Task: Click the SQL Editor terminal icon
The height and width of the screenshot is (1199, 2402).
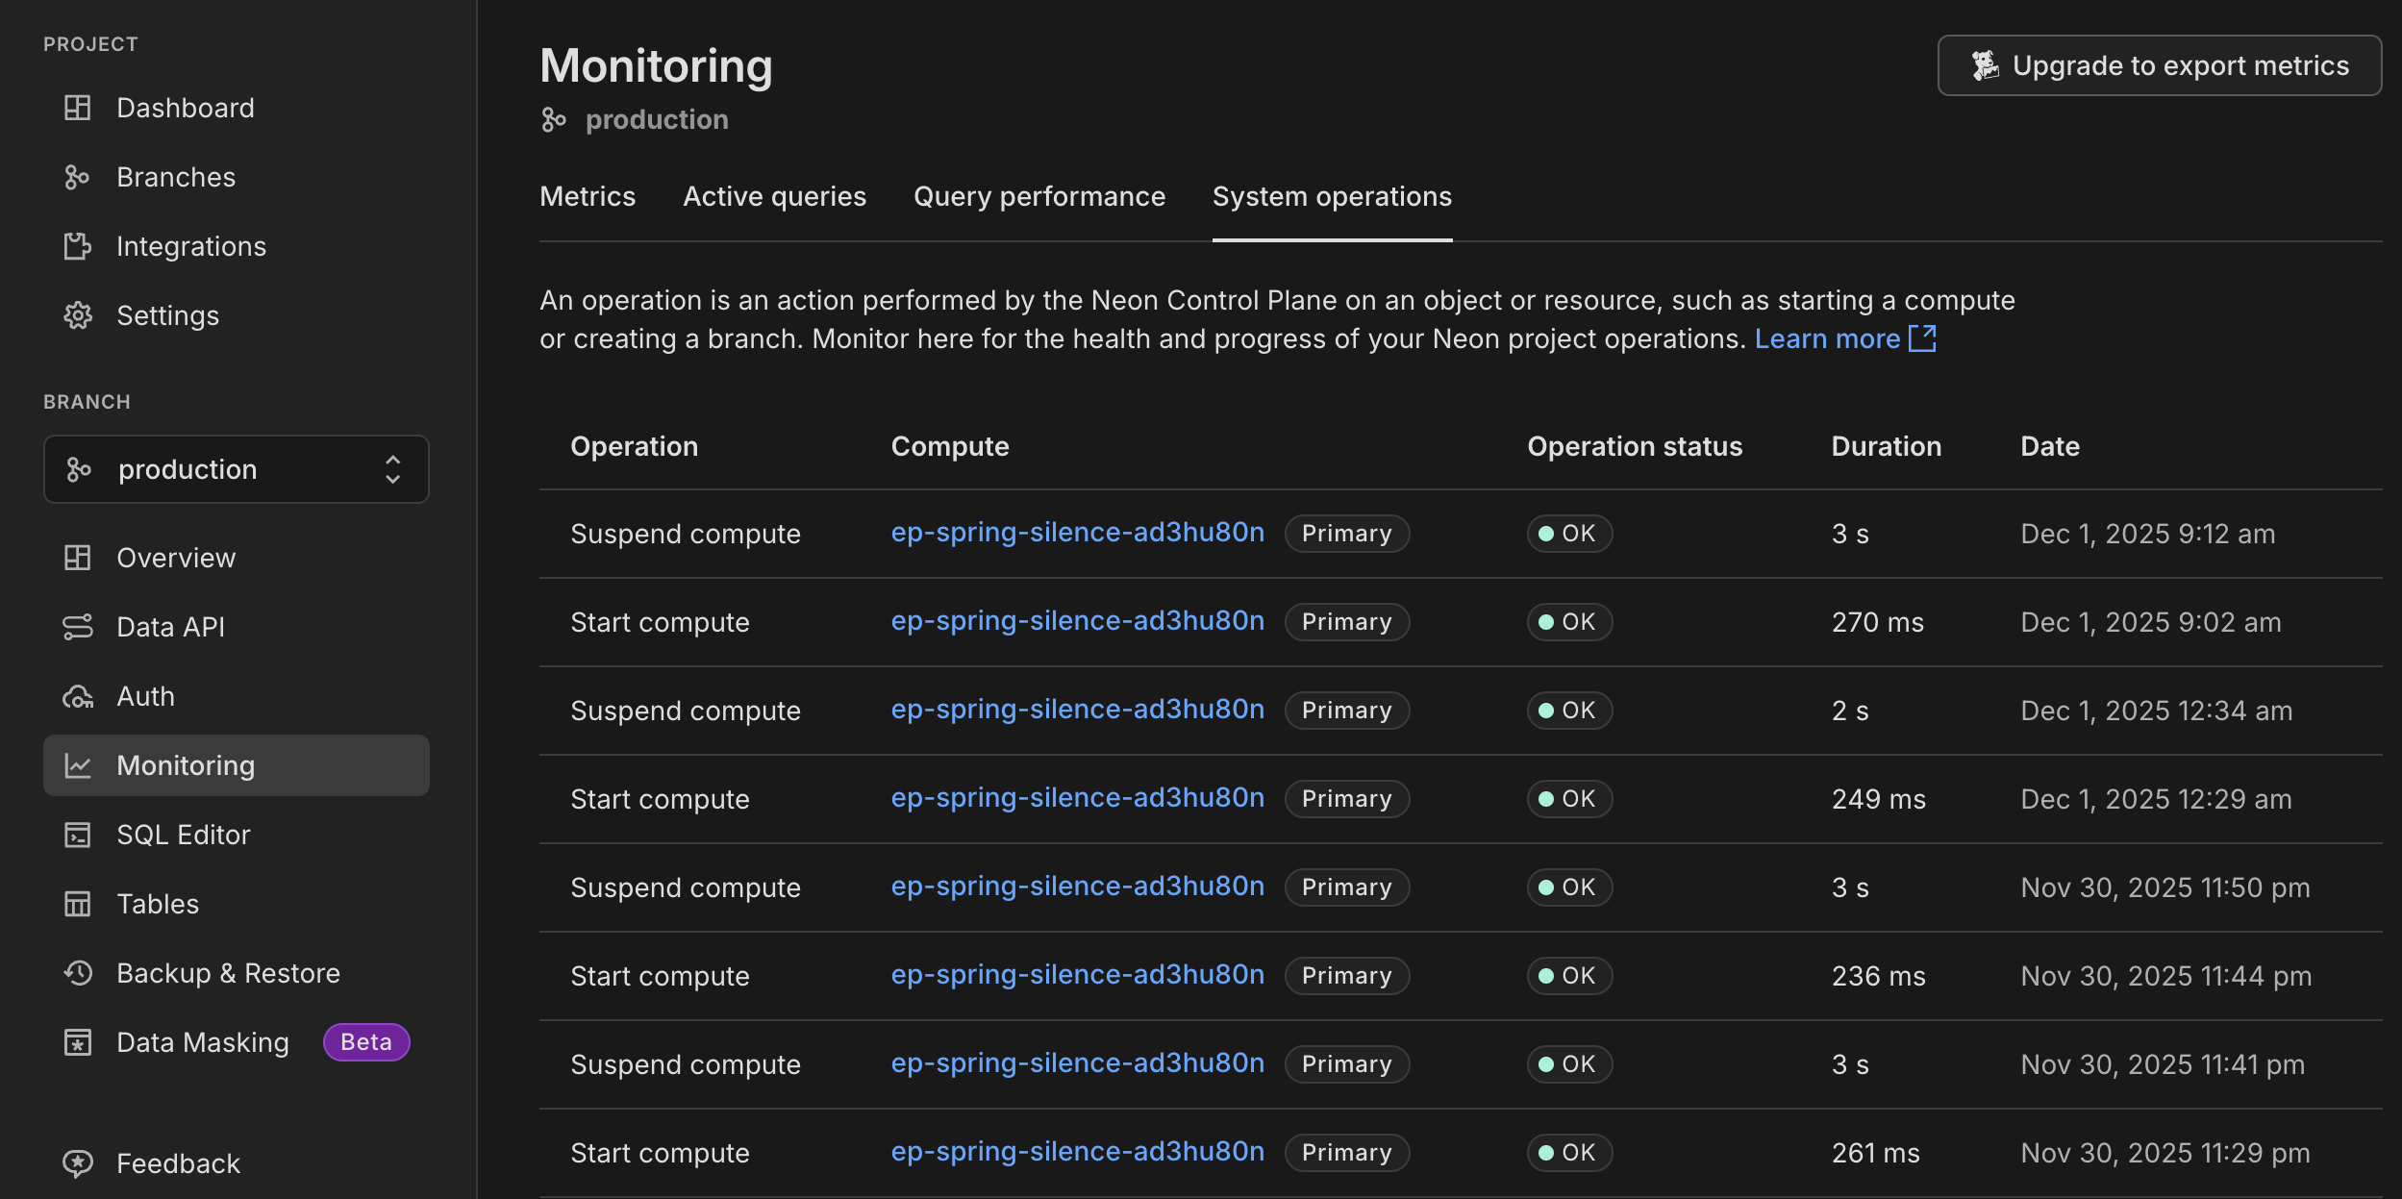Action: click(x=77, y=835)
